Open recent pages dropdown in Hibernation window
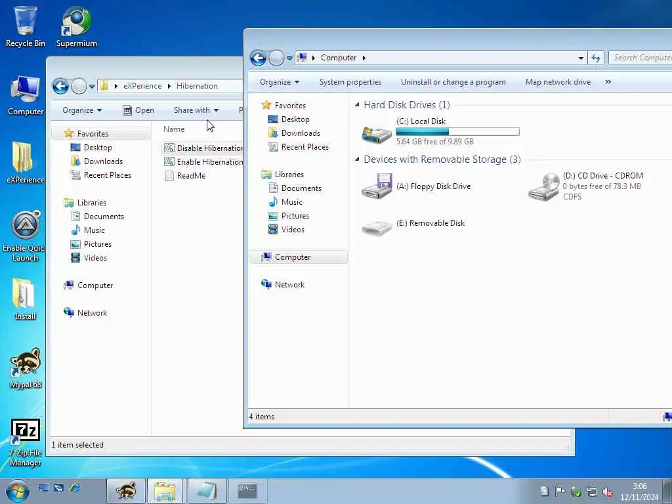Screen dimensions: 672x504 [92, 86]
